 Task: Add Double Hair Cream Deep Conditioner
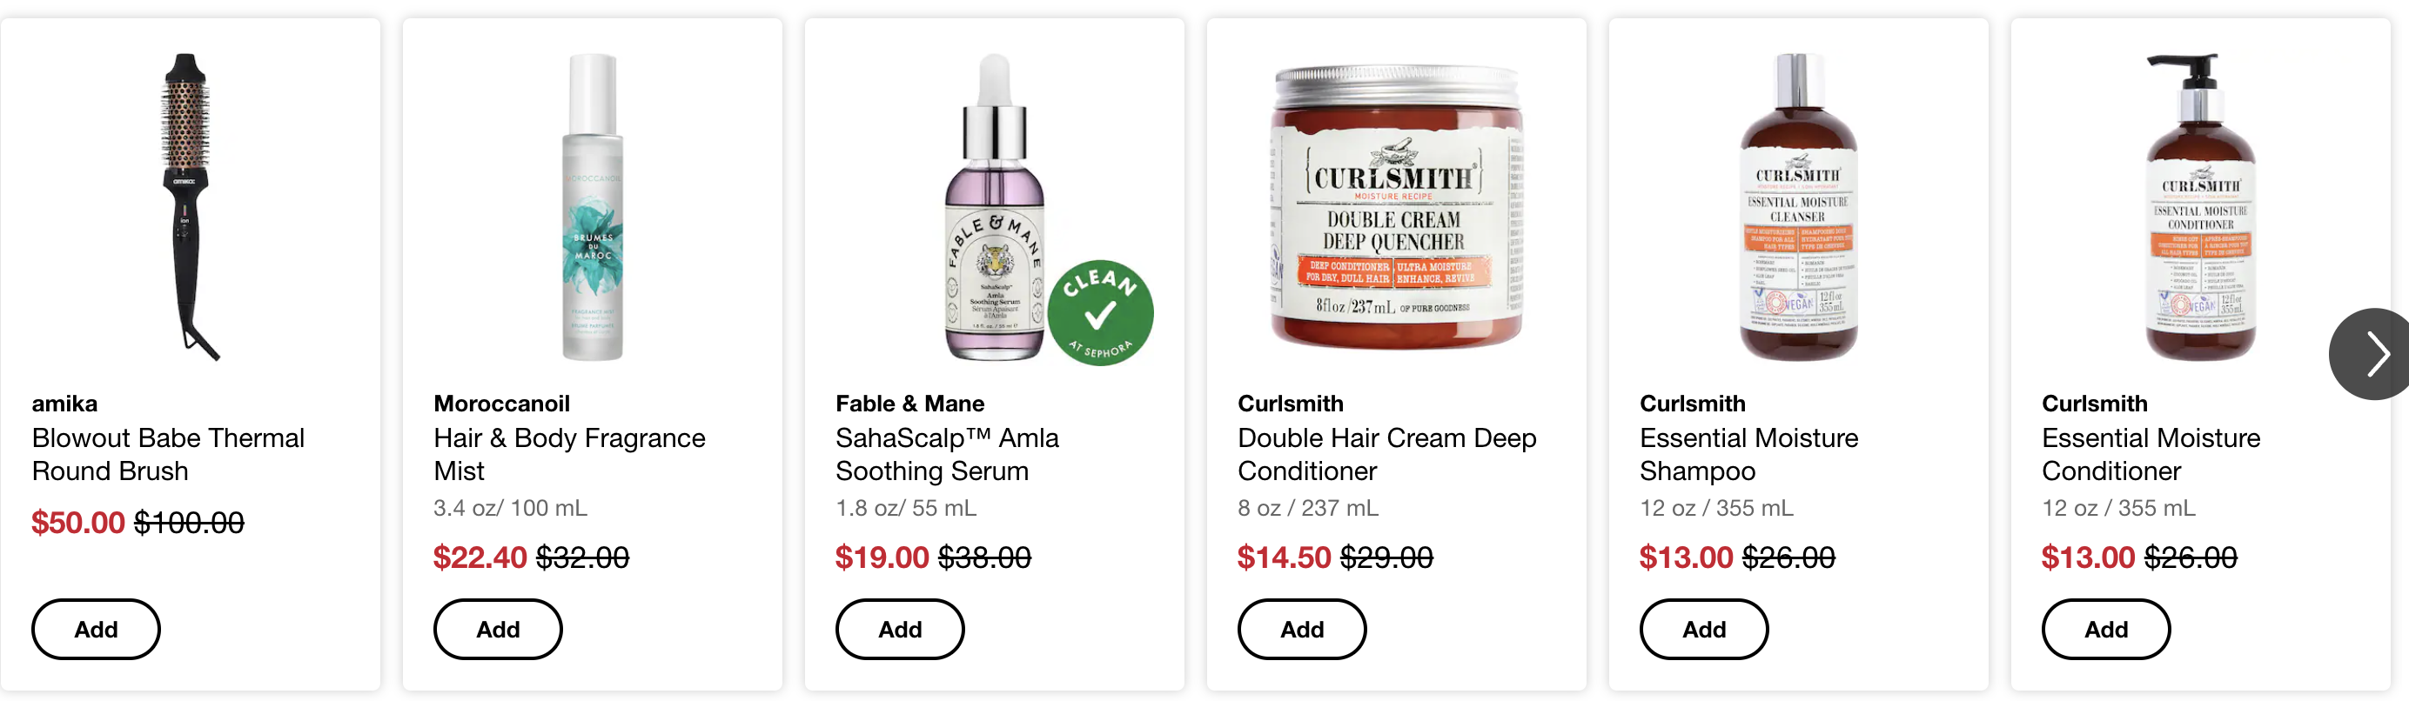[x=1302, y=629]
